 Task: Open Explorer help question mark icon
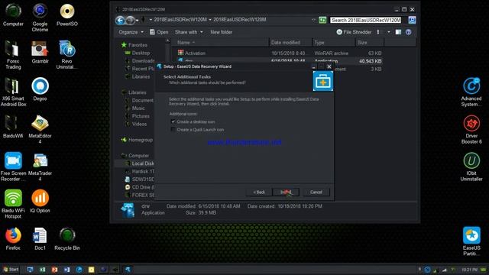coord(408,32)
